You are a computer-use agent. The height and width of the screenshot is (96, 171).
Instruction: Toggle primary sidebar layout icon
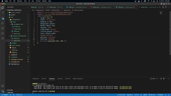(162, 4)
